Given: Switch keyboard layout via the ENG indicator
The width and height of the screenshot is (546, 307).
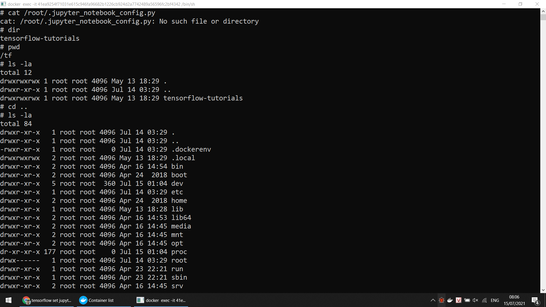Looking at the screenshot, I should (x=495, y=300).
